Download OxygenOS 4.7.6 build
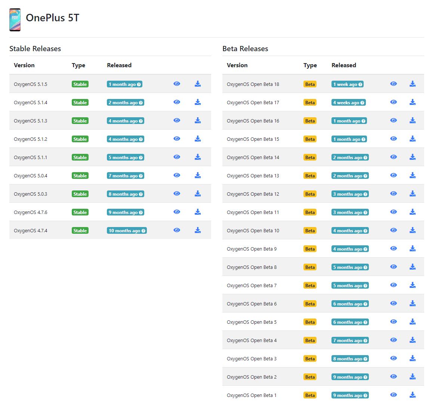The width and height of the screenshot is (432, 413). tap(198, 212)
